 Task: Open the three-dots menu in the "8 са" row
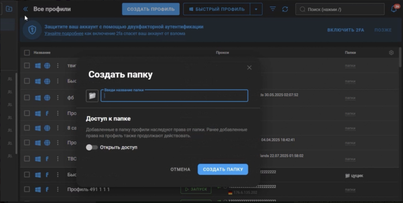click(58, 128)
